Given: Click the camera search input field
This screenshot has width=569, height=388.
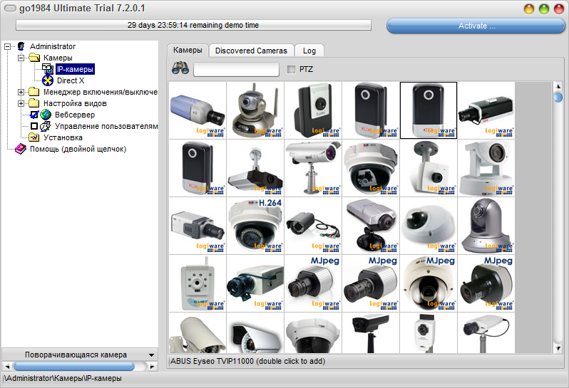Looking at the screenshot, I should pos(236,69).
